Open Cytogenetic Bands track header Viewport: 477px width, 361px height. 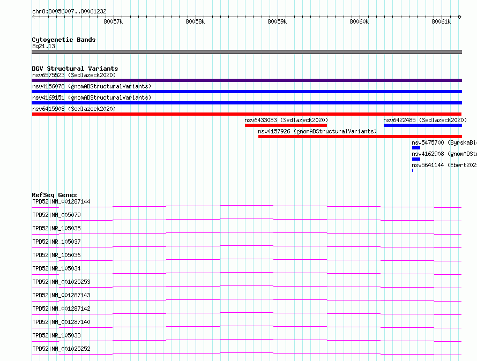(64, 40)
